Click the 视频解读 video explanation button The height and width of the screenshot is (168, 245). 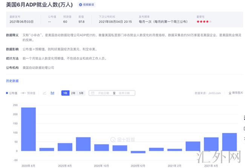[87, 5]
